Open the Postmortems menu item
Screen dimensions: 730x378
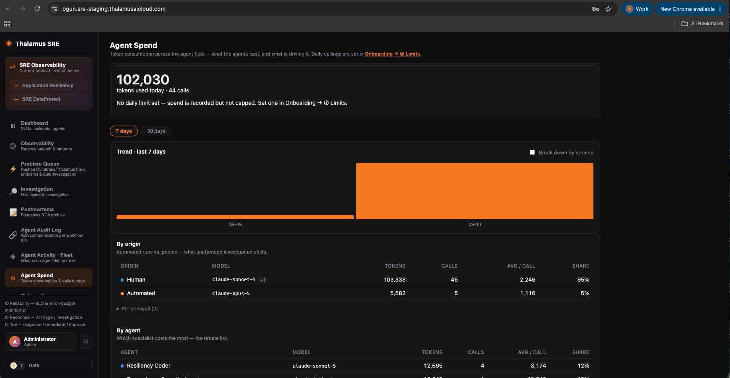48,212
